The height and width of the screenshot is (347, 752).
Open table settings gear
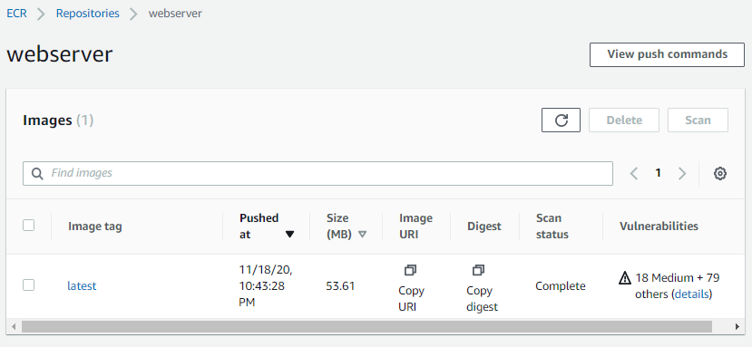click(x=720, y=174)
